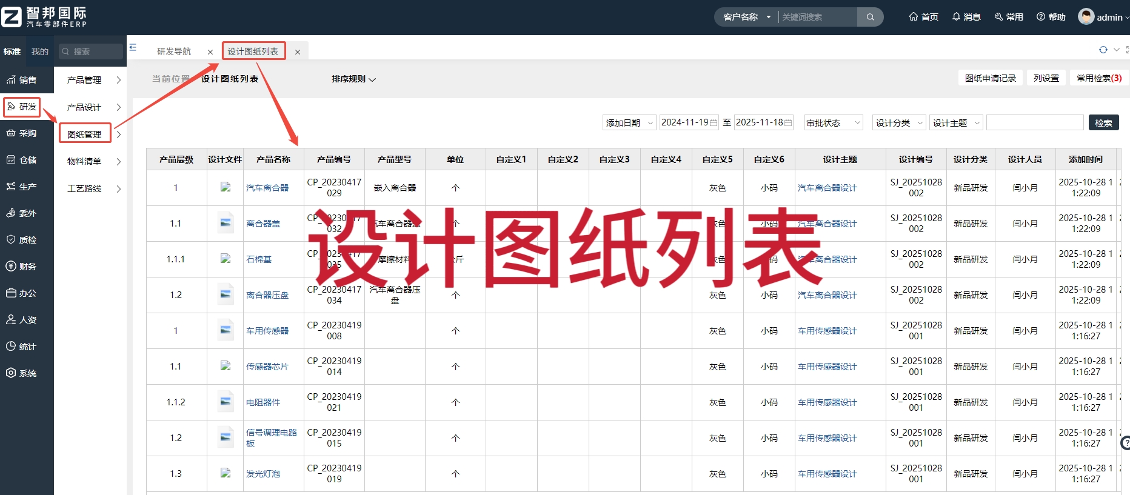This screenshot has width=1130, height=495.
Task: Open the 销售 module in the sidebar
Action: [x=22, y=80]
